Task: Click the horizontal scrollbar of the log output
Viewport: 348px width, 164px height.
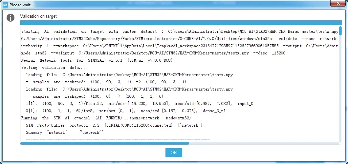Action: tap(104, 143)
